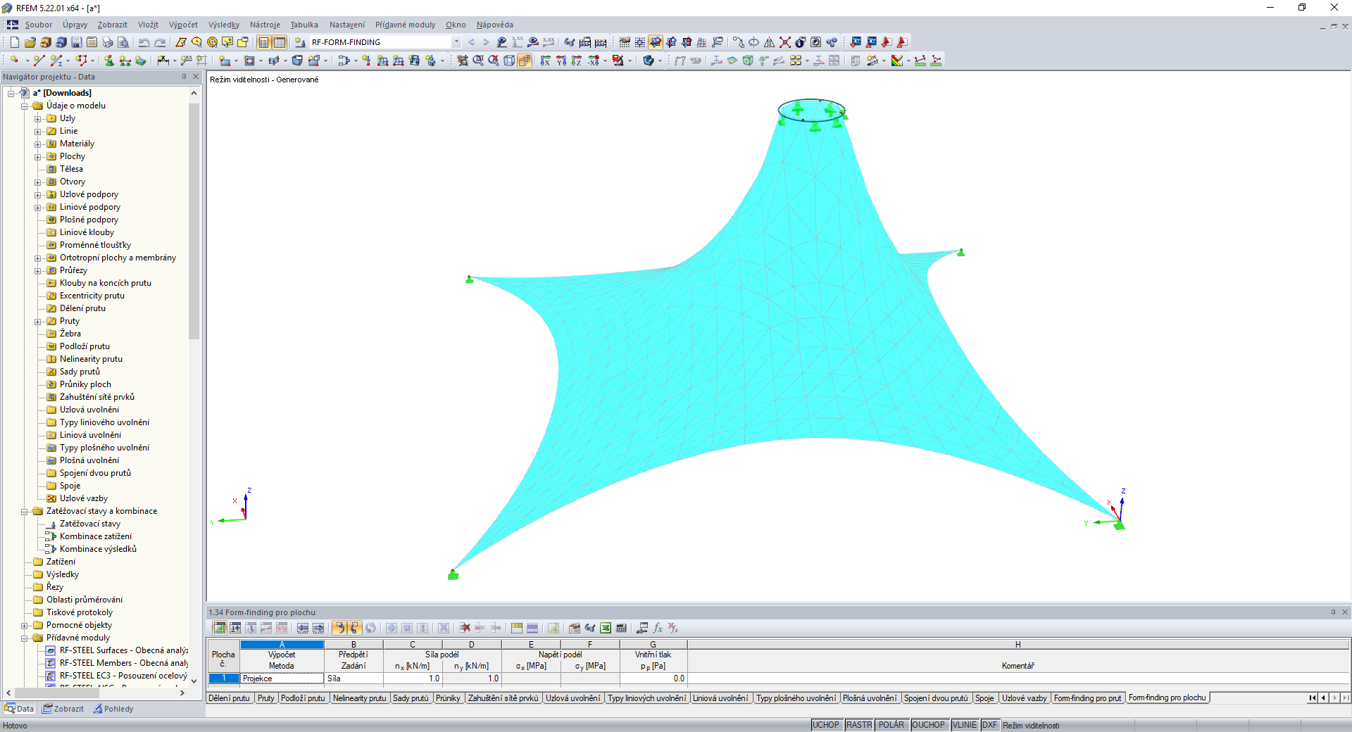Switch to the Průniky table tab
This screenshot has width=1352, height=732.
coord(448,698)
